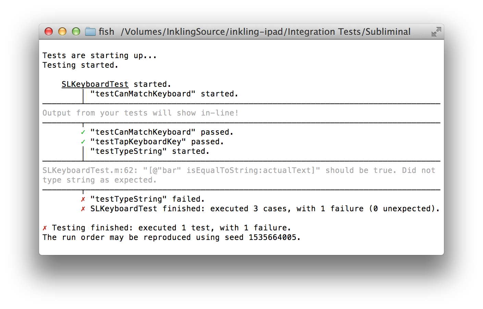Click red X beside SLKeyboardTest finished
This screenshot has width=483, height=309.
tap(83, 209)
